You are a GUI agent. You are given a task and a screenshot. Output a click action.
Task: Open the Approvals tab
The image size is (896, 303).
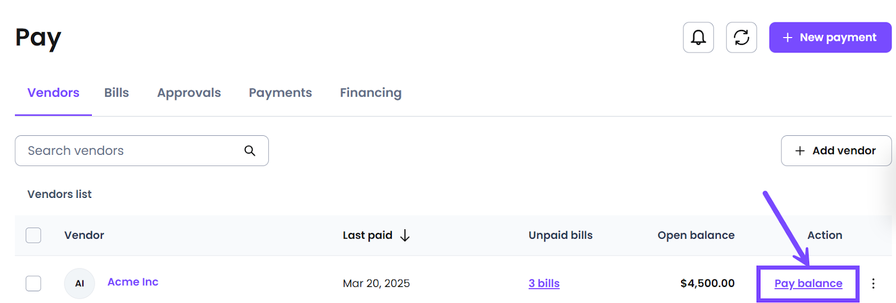pos(189,93)
